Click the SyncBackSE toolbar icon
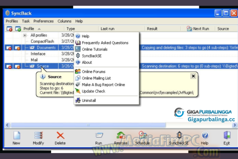Viewport: 238px width, 159px height. click(x=179, y=135)
